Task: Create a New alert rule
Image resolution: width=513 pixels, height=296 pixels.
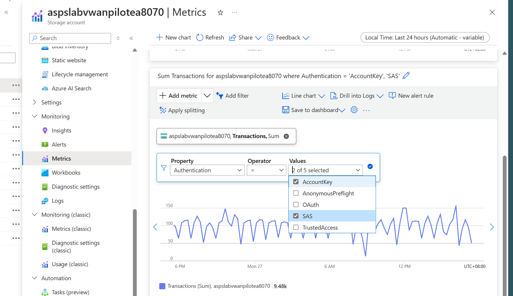Action: (x=411, y=96)
